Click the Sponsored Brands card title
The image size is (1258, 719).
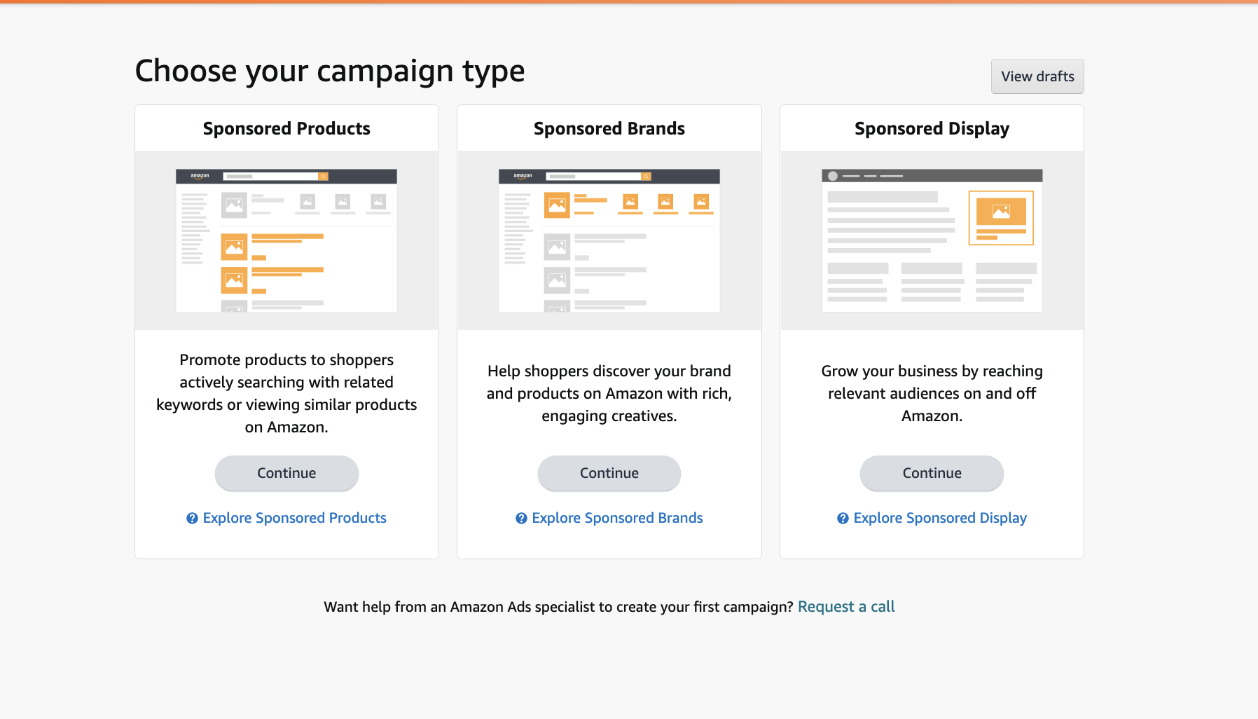pos(609,129)
